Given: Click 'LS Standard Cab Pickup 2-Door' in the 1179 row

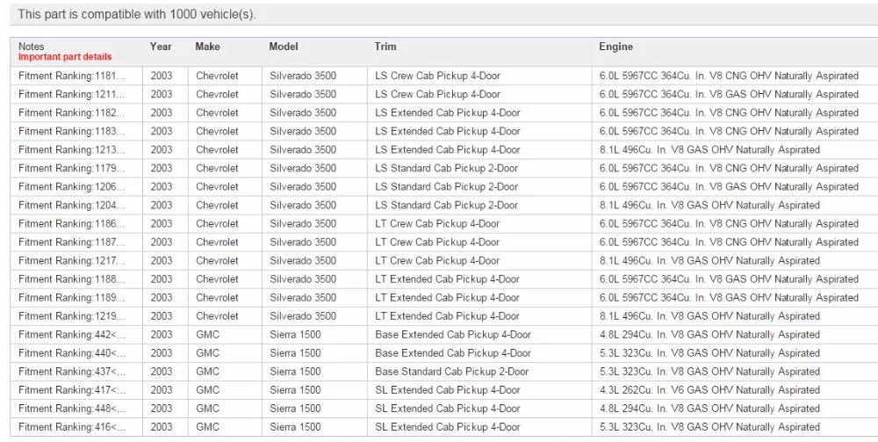Looking at the screenshot, I should 446,168.
